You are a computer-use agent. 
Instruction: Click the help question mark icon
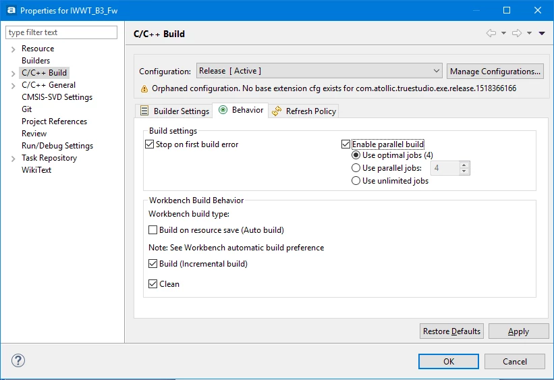tap(18, 360)
